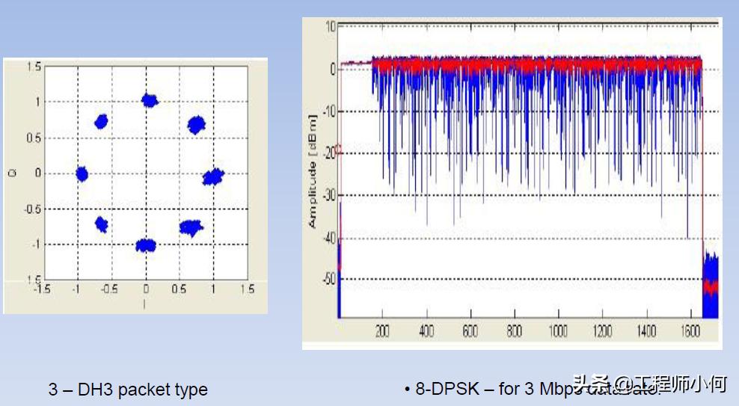Click the "Amplitude [dBm]" axis label
Screen dimensions: 739x406
click(313, 170)
